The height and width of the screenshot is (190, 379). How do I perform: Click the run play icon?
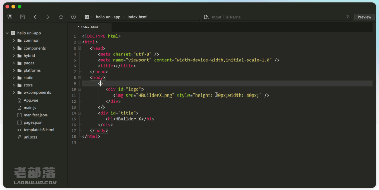[x=73, y=17]
